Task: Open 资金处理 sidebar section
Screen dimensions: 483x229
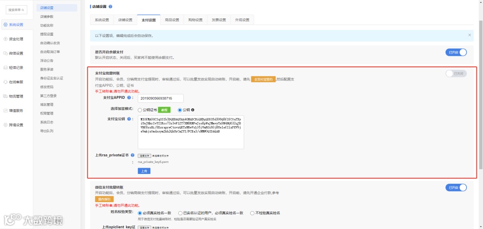Action: point(13,39)
